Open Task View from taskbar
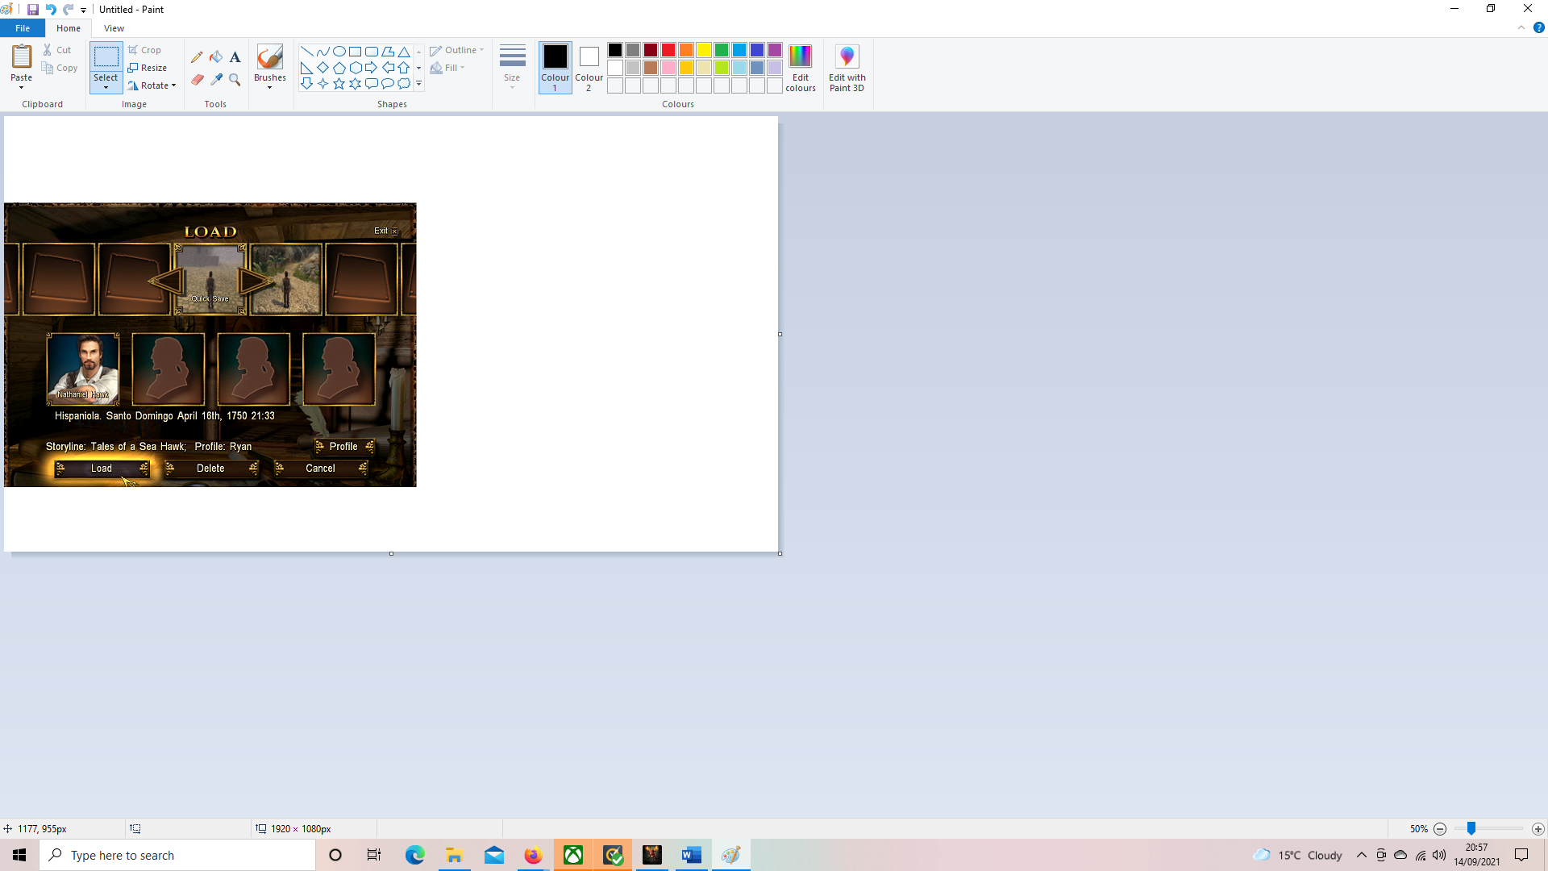Screen dimensions: 1548x871 tap(374, 855)
